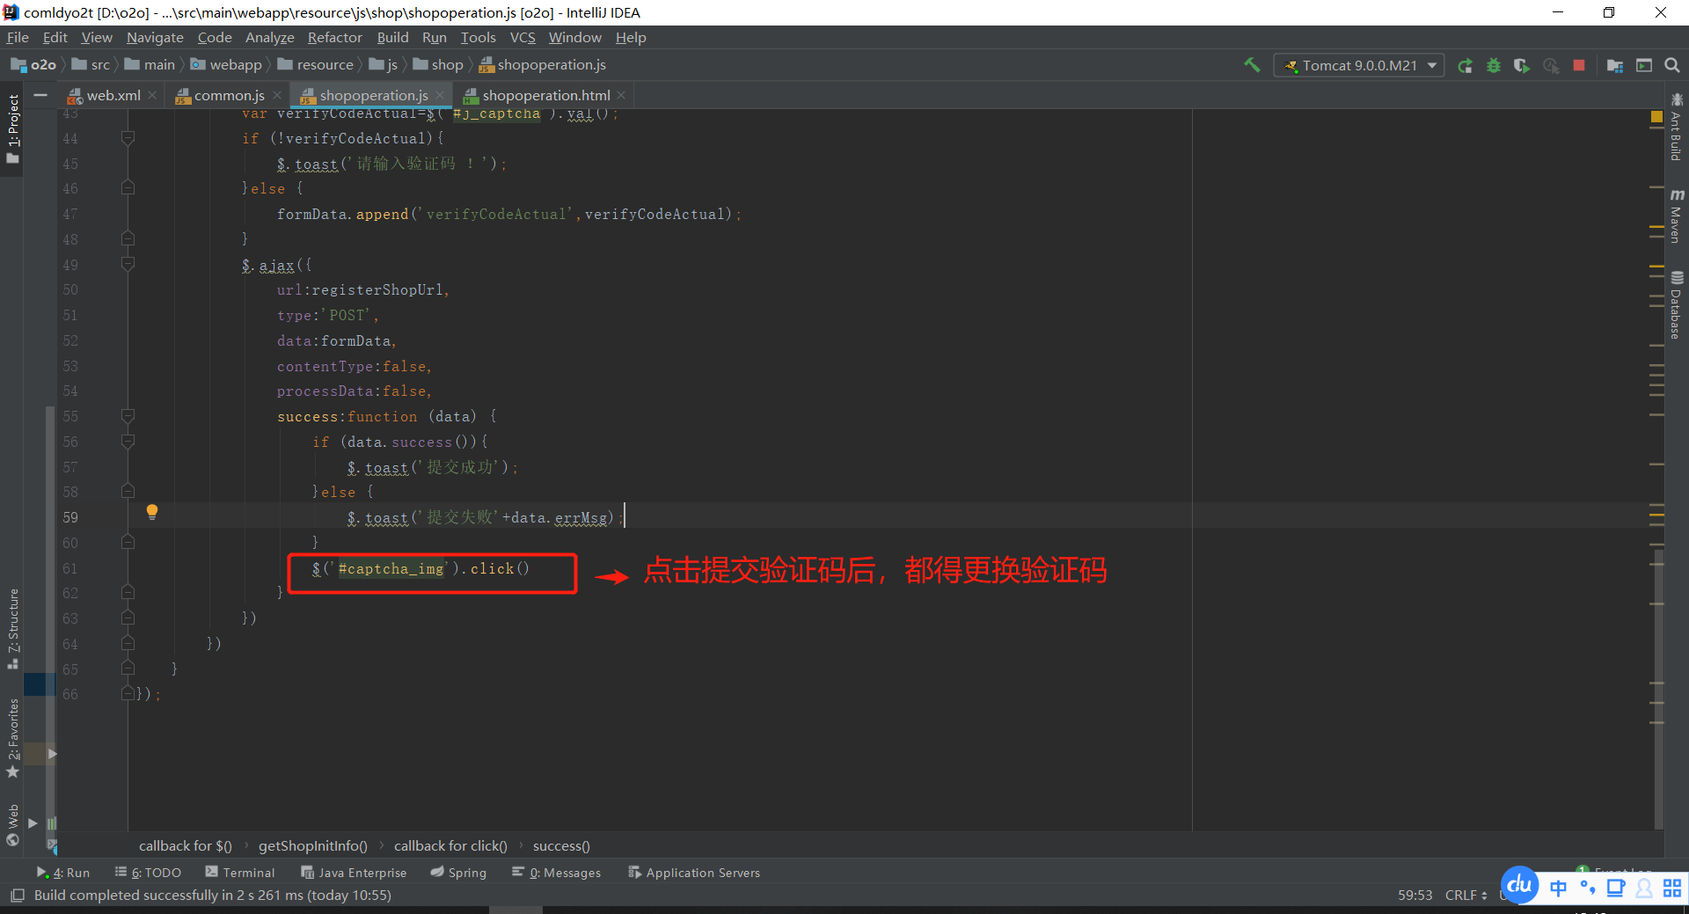Viewport: 1689px width, 914px height.
Task: Open the Spring tool window
Action: (458, 873)
